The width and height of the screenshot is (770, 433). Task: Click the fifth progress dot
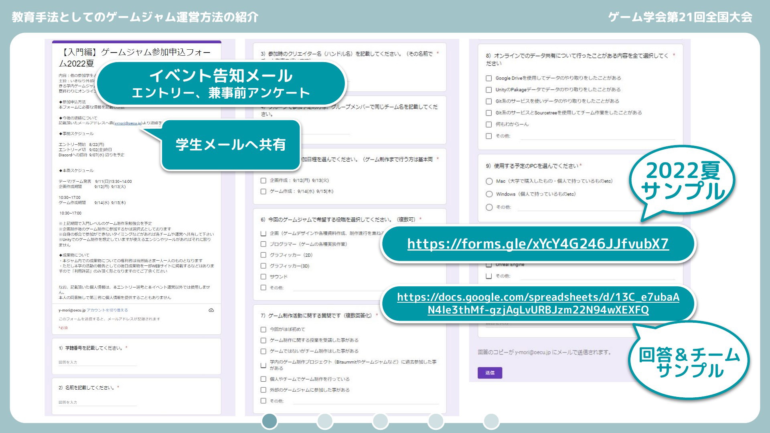[491, 421]
